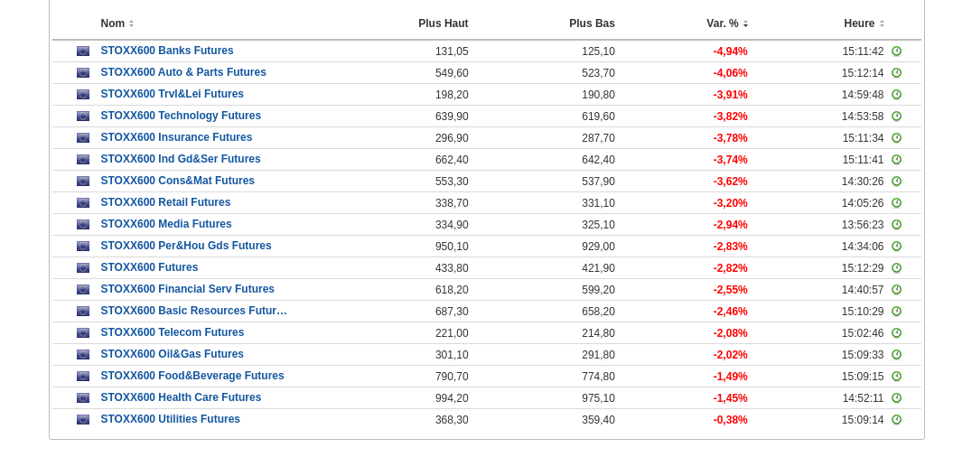The width and height of the screenshot is (953, 457).
Task: Open the STOXX600 Food&Beverage Futures link
Action: click(192, 376)
